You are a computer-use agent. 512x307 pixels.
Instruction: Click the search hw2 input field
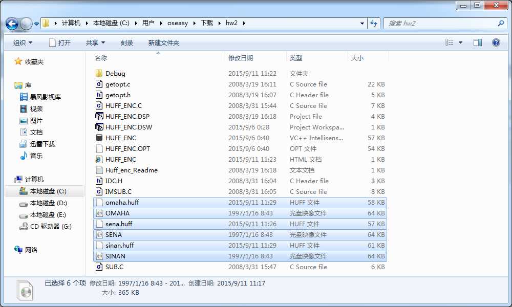pos(441,23)
